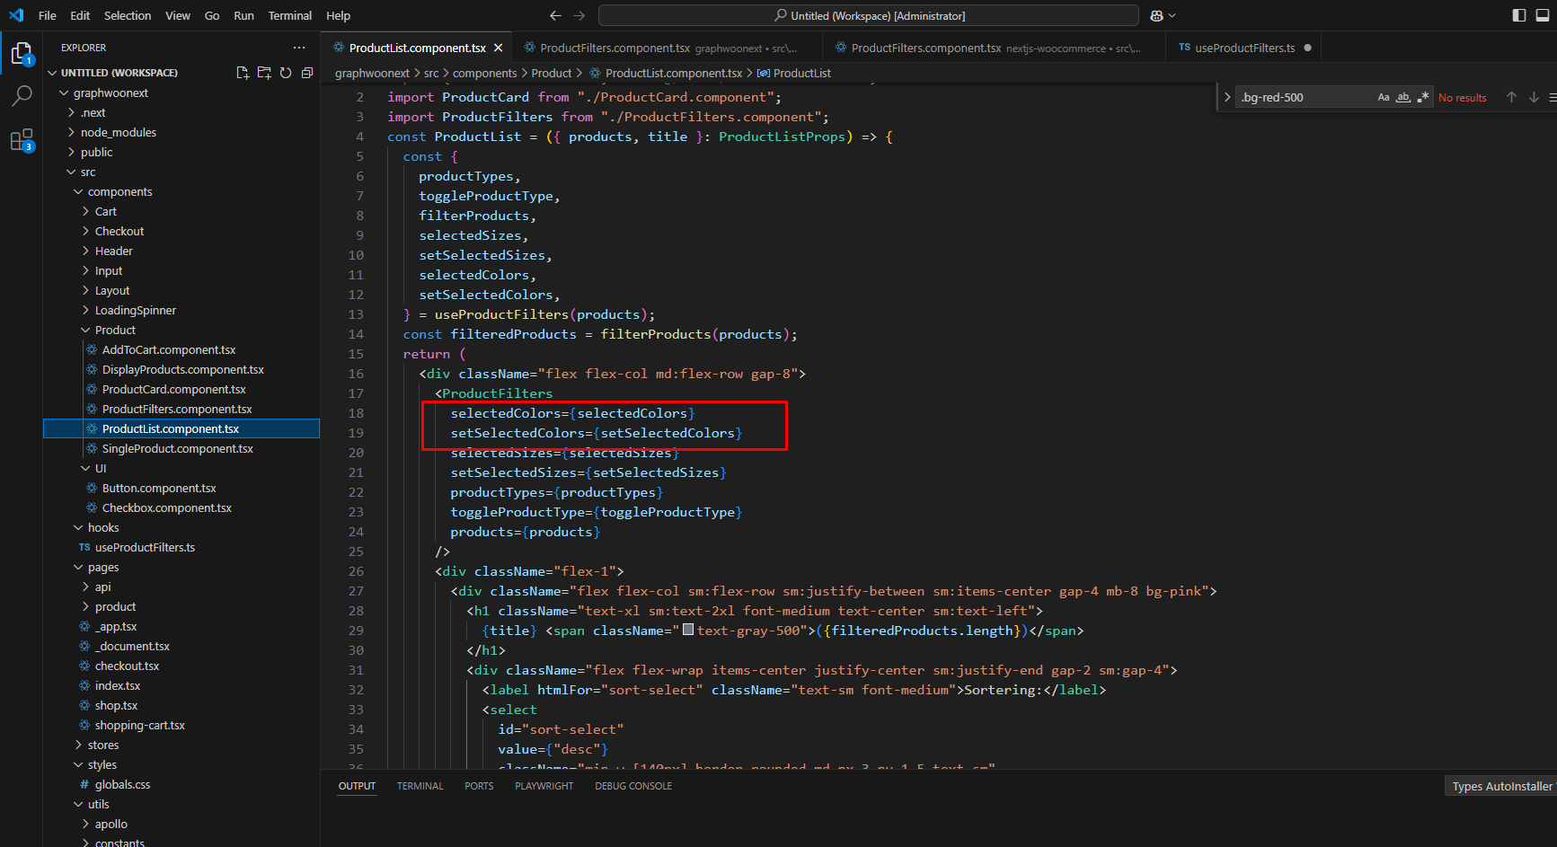Image resolution: width=1557 pixels, height=847 pixels.
Task: Go to previous match in find widget
Action: pos(1511,97)
